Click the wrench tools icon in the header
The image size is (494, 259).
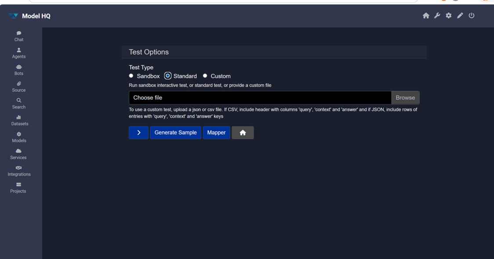[437, 15]
